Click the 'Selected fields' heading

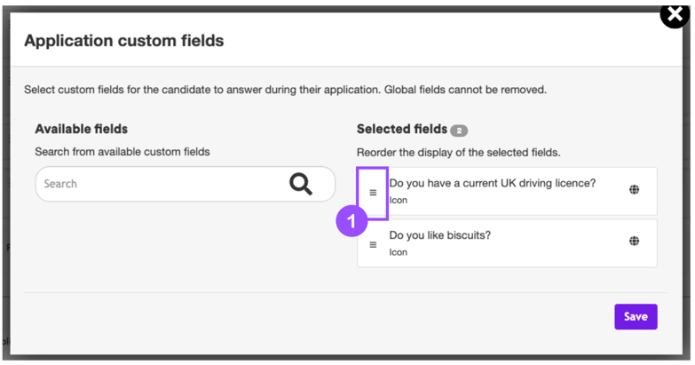pos(402,130)
